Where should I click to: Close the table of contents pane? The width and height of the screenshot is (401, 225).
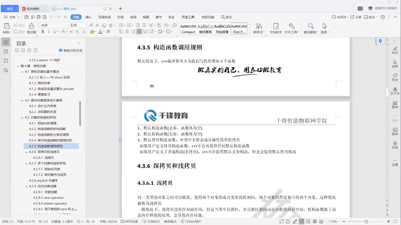coord(79,43)
